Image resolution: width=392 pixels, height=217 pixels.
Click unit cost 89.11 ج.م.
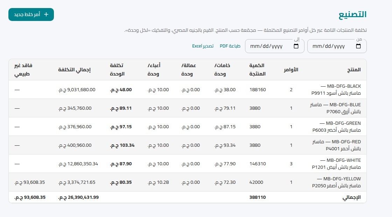pos(121,108)
